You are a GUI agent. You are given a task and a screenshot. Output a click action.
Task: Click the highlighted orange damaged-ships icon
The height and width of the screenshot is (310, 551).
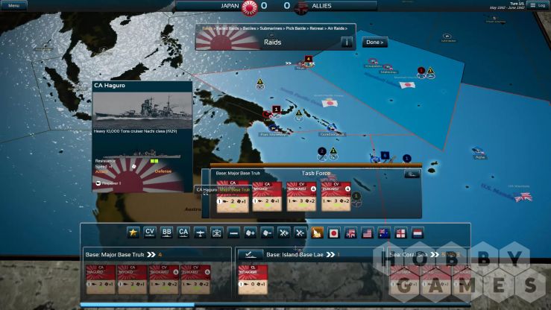[x=317, y=232]
